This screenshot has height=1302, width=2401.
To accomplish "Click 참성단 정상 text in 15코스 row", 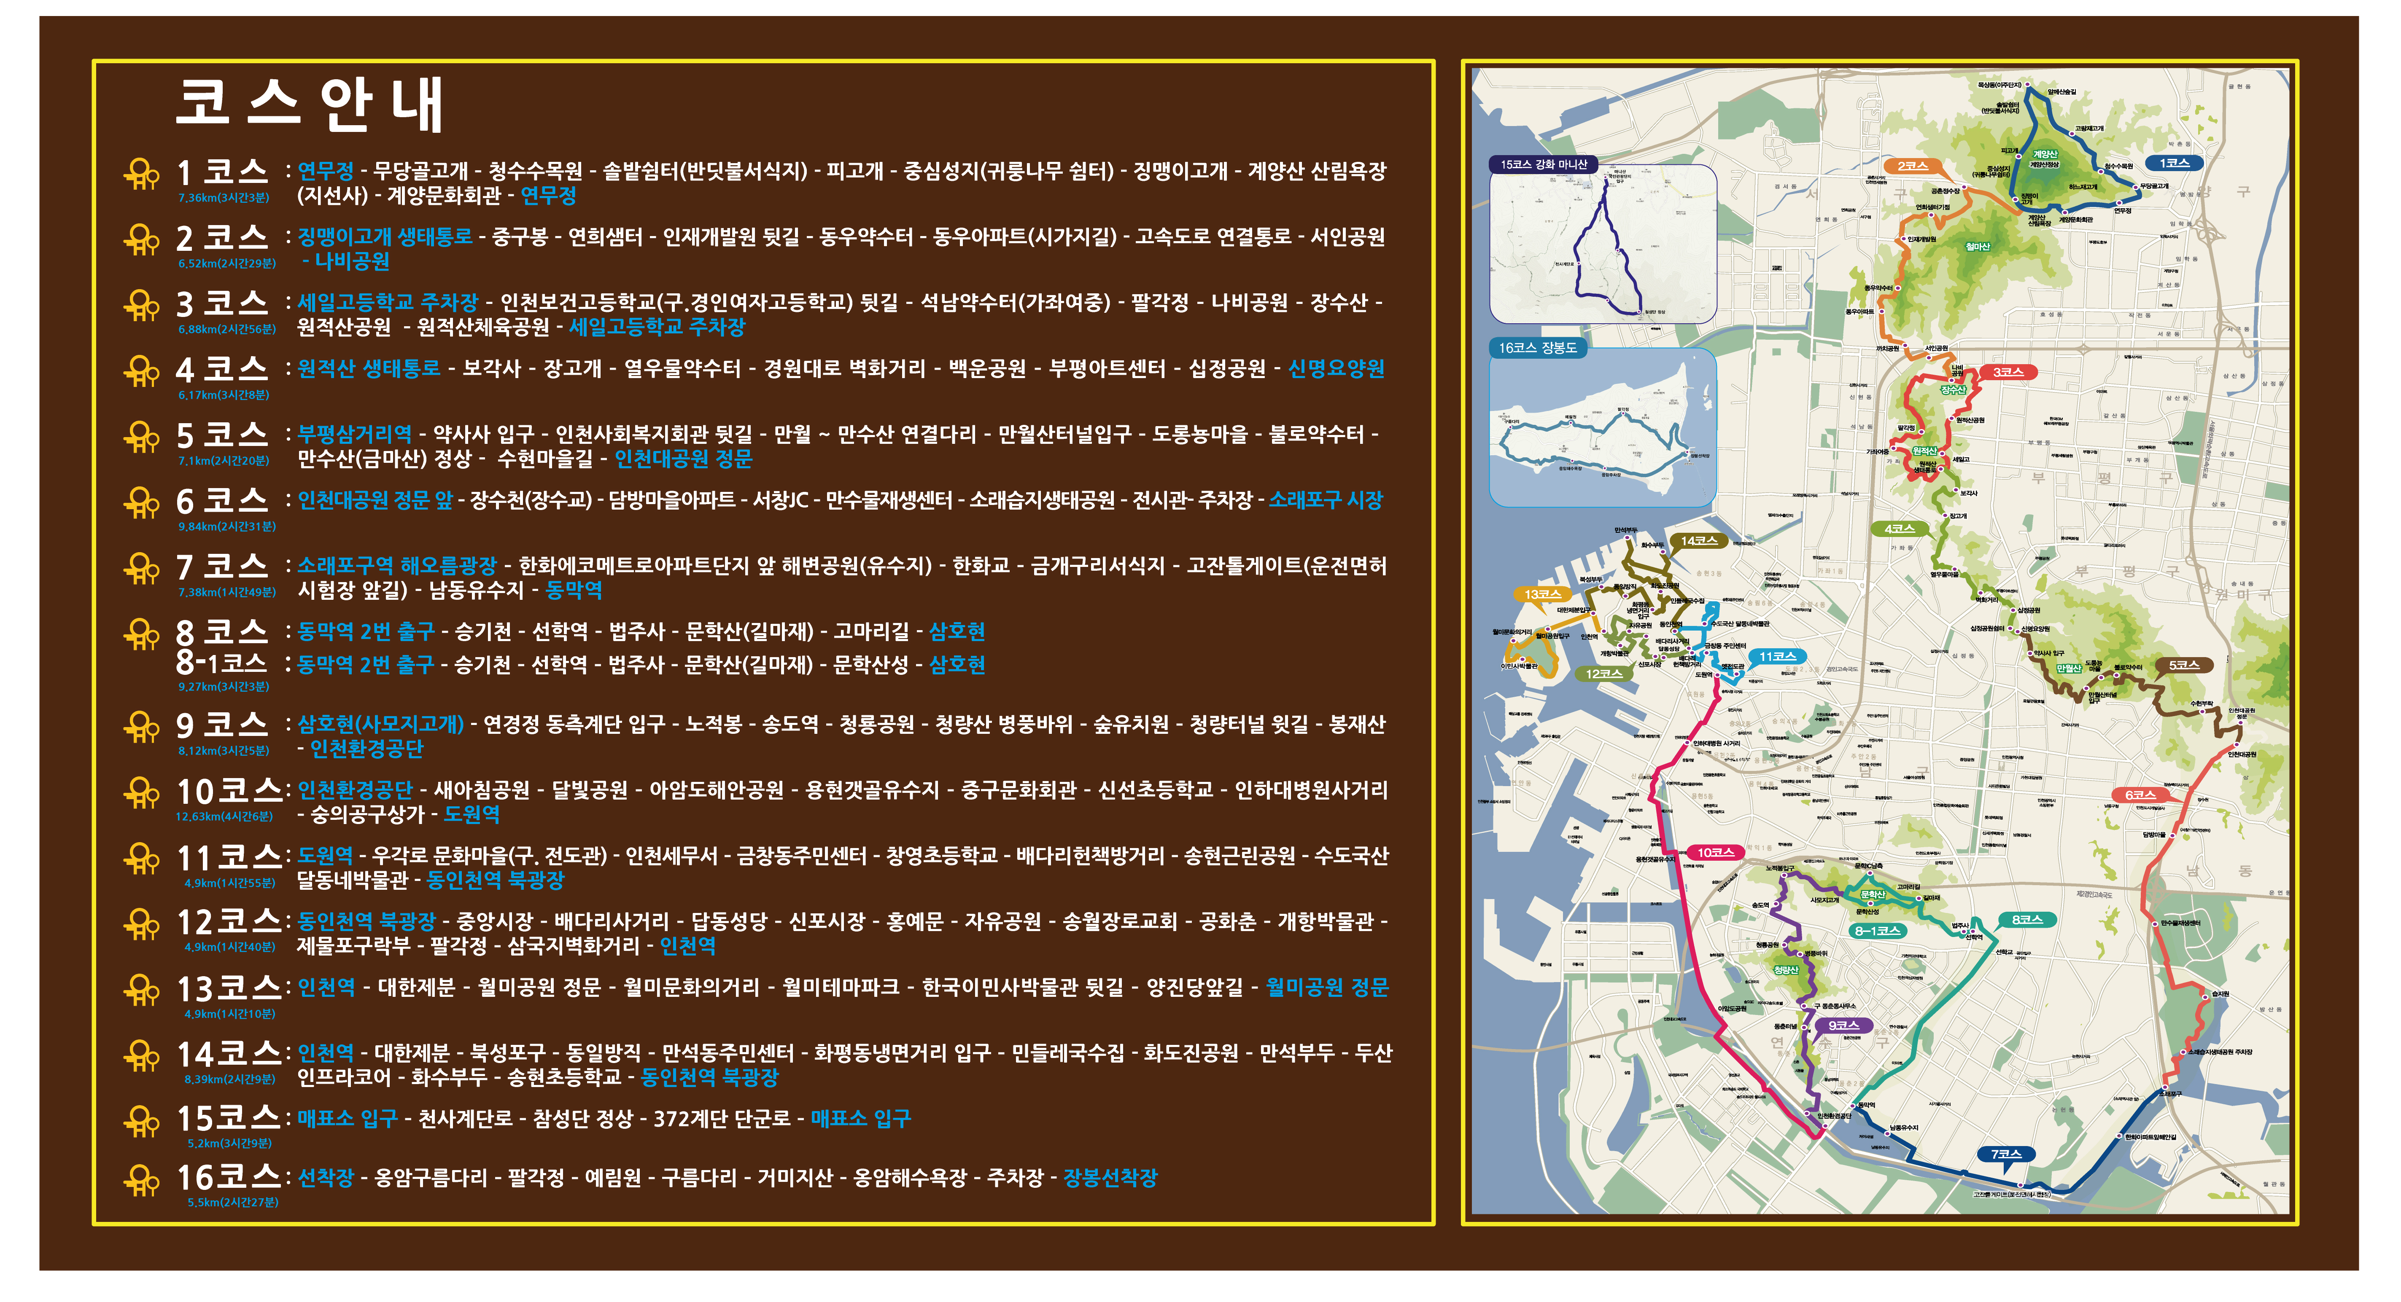I will coord(582,1119).
